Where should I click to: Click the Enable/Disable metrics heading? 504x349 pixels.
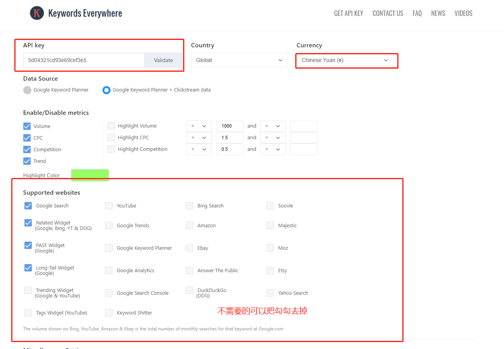point(56,113)
